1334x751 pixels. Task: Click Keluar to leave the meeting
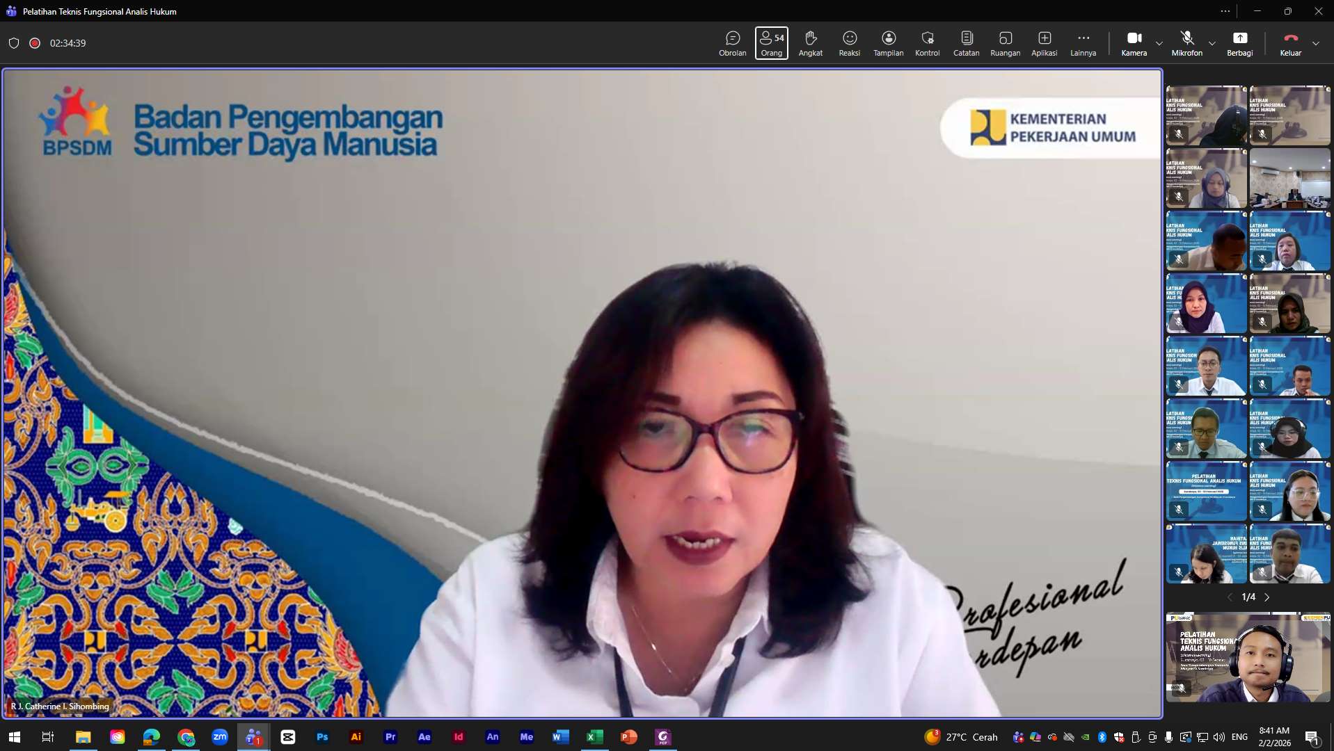click(x=1290, y=43)
